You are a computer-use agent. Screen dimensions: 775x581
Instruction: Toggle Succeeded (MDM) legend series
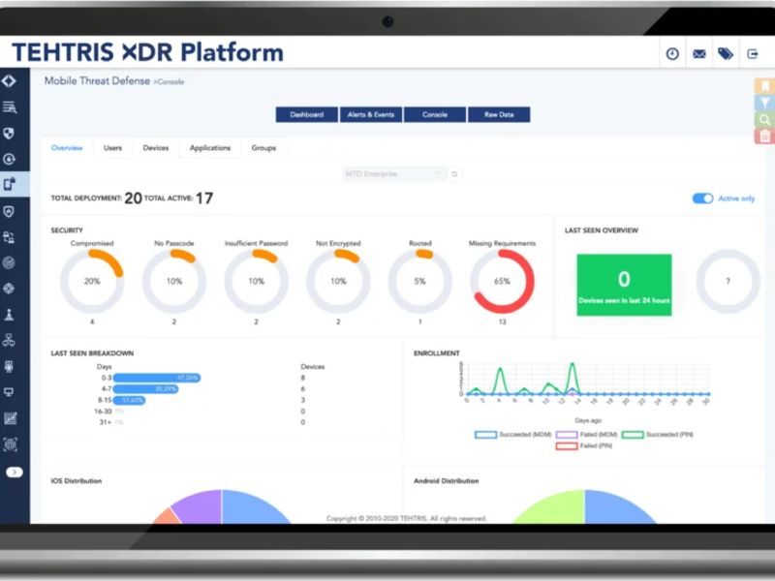pyautogui.click(x=513, y=435)
